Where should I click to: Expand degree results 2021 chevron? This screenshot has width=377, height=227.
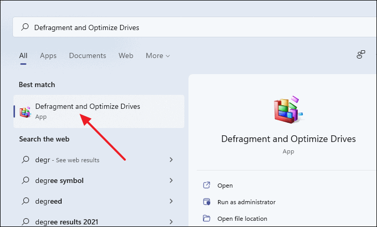point(171,222)
